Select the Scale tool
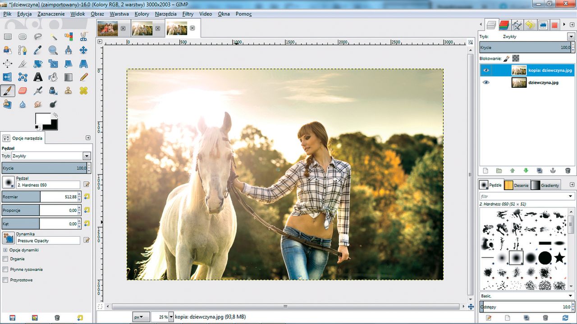The width and height of the screenshot is (577, 324). click(53, 64)
